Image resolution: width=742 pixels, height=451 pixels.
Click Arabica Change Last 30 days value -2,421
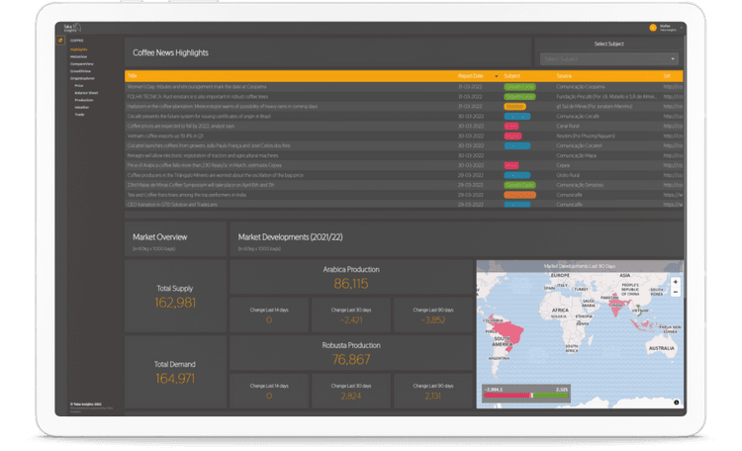351,320
